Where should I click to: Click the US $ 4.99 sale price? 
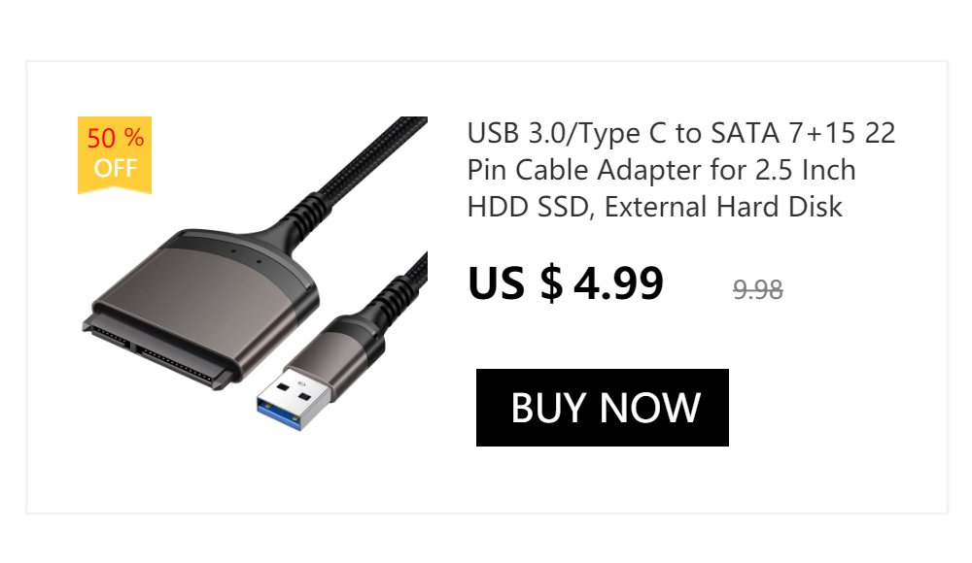click(566, 283)
